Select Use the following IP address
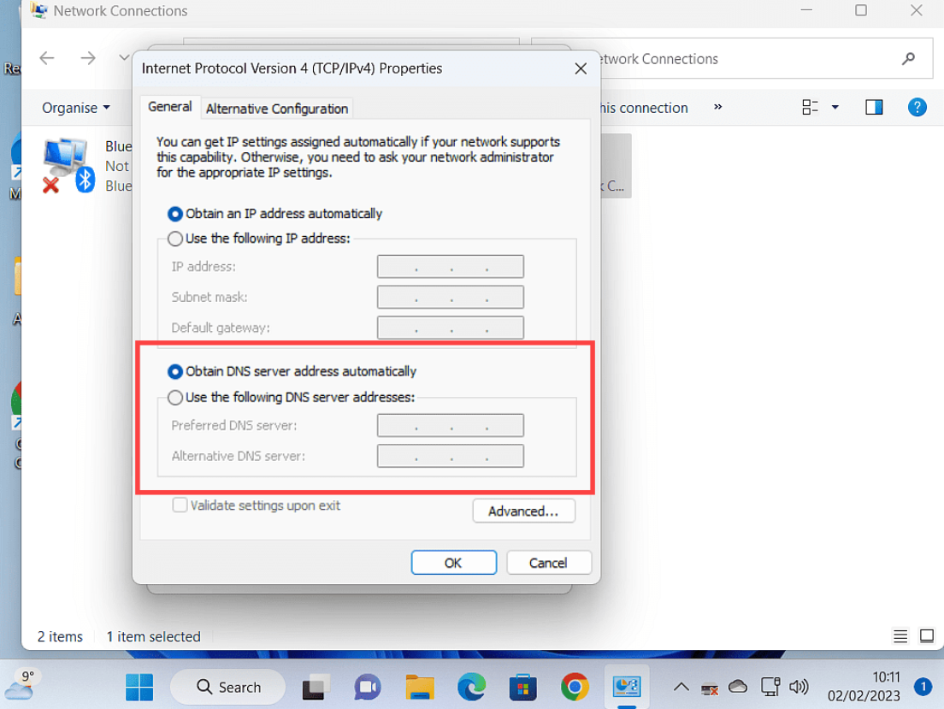Image resolution: width=944 pixels, height=709 pixels. click(175, 239)
